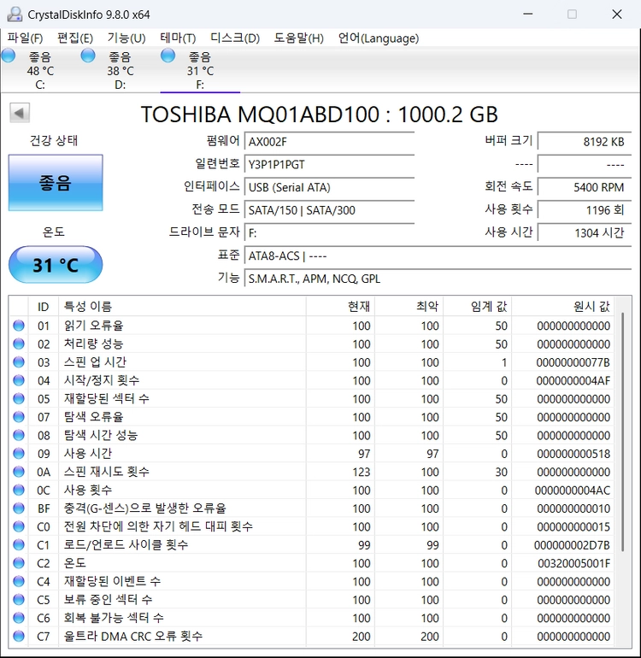Click the blue status dot for attribute C1
Screen dimensions: 641x658
pyautogui.click(x=19, y=544)
